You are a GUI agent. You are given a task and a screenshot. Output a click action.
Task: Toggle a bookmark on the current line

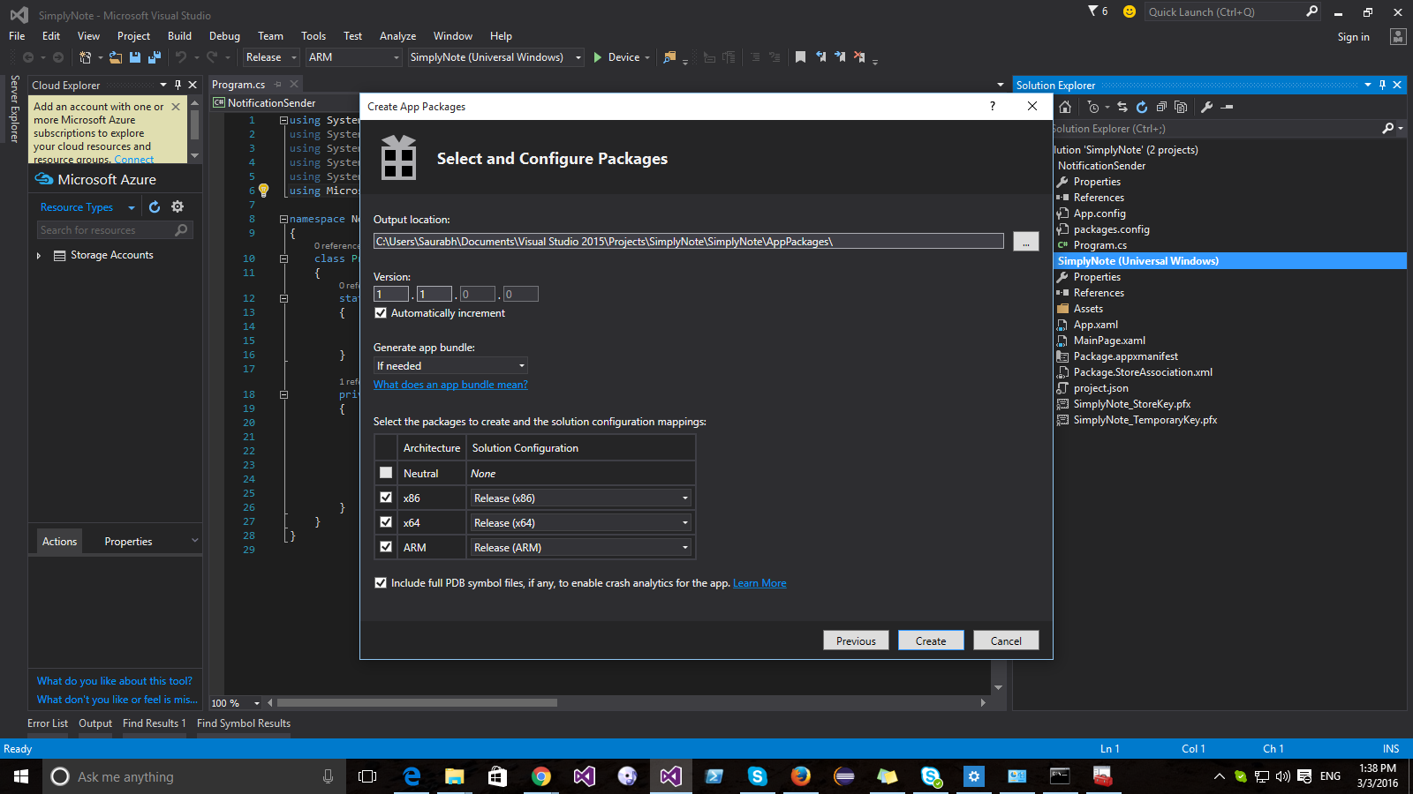[800, 56]
